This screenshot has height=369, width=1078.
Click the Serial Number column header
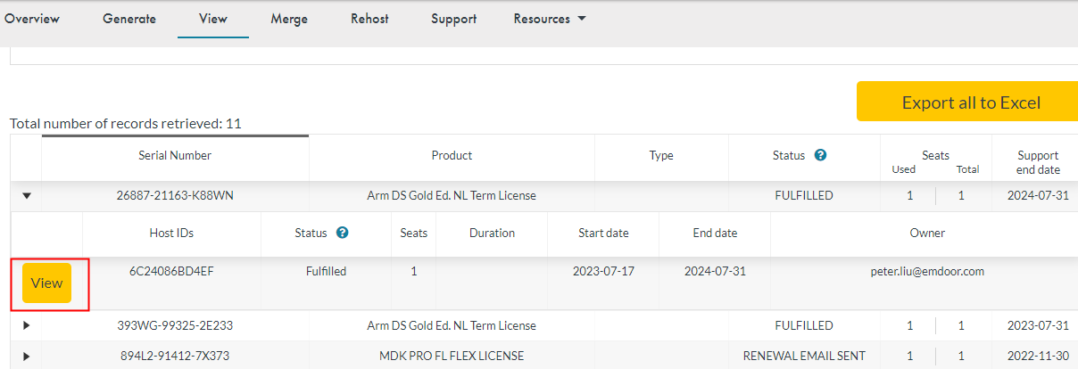point(175,155)
